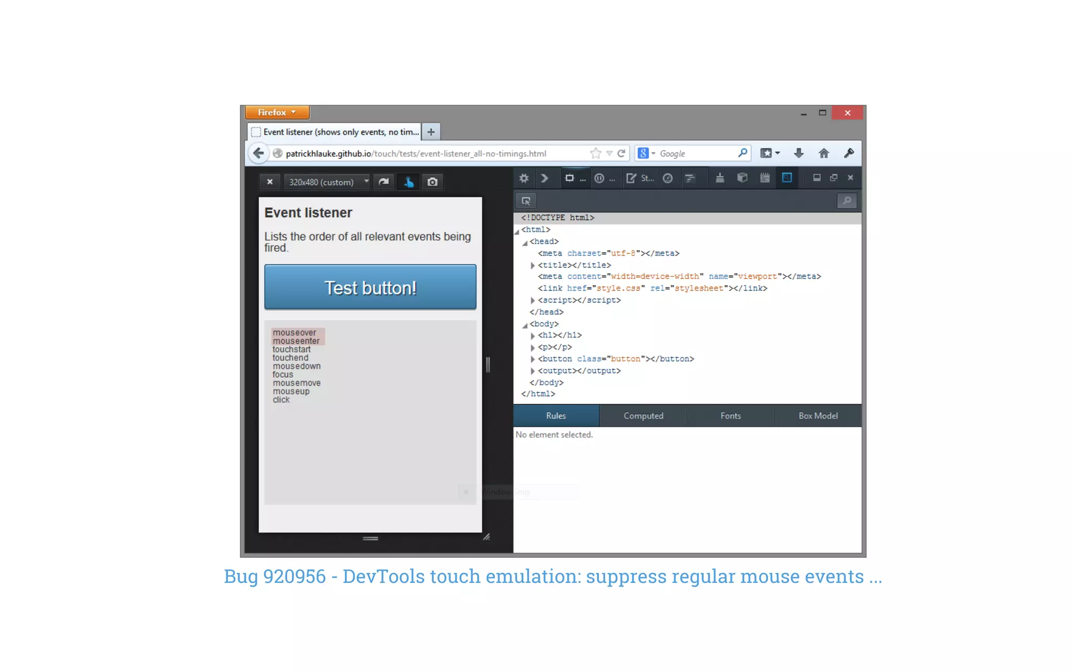Close Responsive Design View
1073x671 pixels.
pyautogui.click(x=270, y=182)
